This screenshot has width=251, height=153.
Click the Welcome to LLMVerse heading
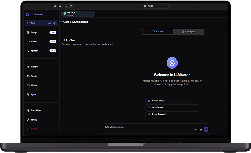[x=172, y=75]
